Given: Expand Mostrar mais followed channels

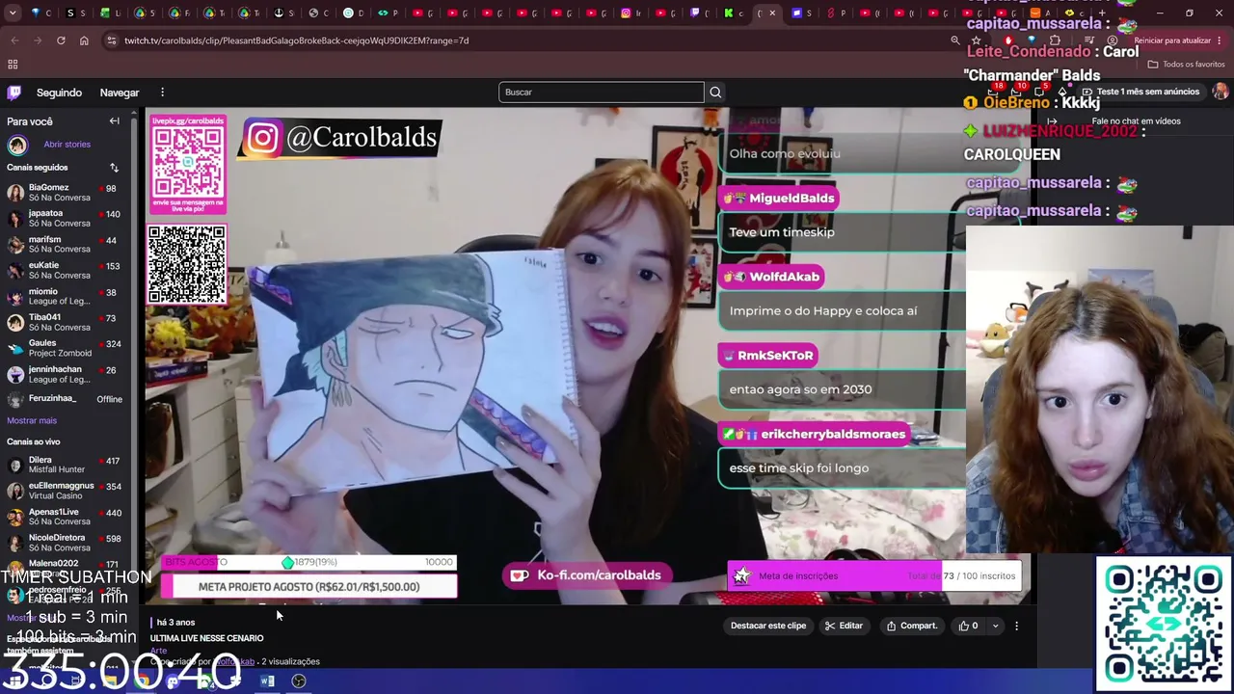Looking at the screenshot, I should pos(32,420).
